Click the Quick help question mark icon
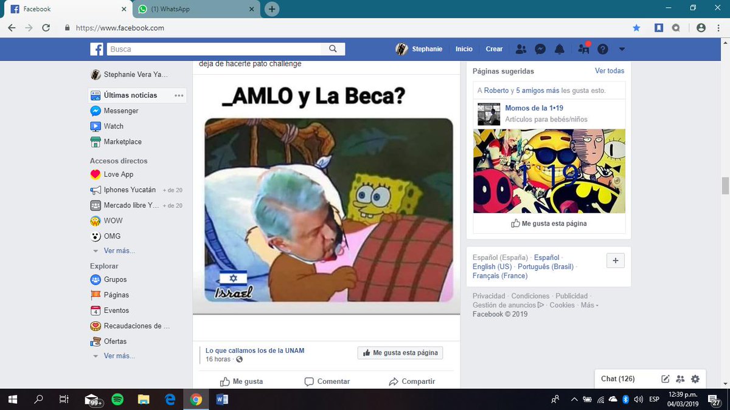Screen dimensions: 730x410 point(603,49)
